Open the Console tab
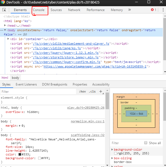This screenshot has height=167, width=166. point(39,10)
